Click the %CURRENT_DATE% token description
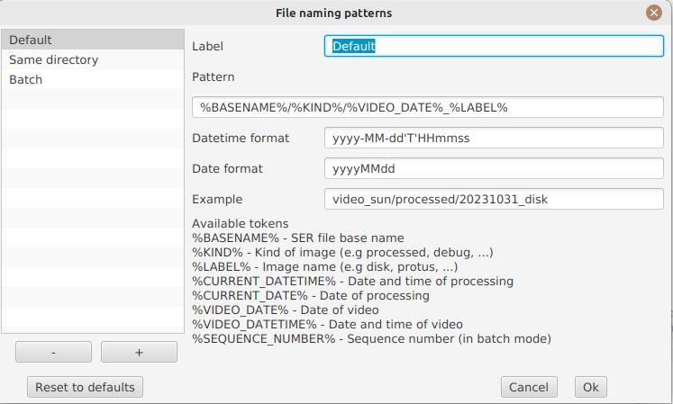This screenshot has height=404, width=673. coord(311,295)
